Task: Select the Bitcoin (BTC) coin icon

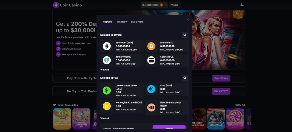Action: 151,46
